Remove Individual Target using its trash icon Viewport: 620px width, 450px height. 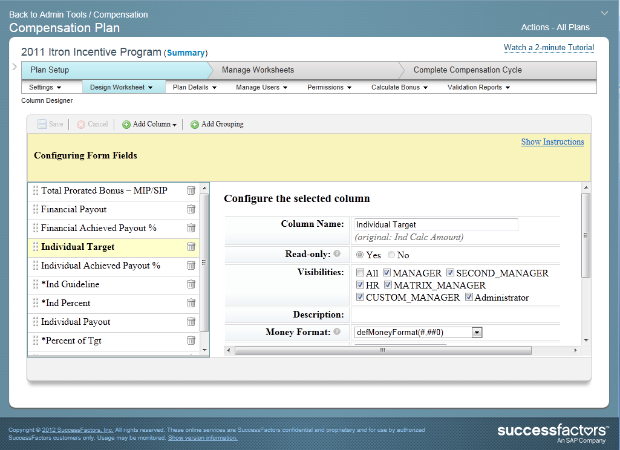(191, 247)
